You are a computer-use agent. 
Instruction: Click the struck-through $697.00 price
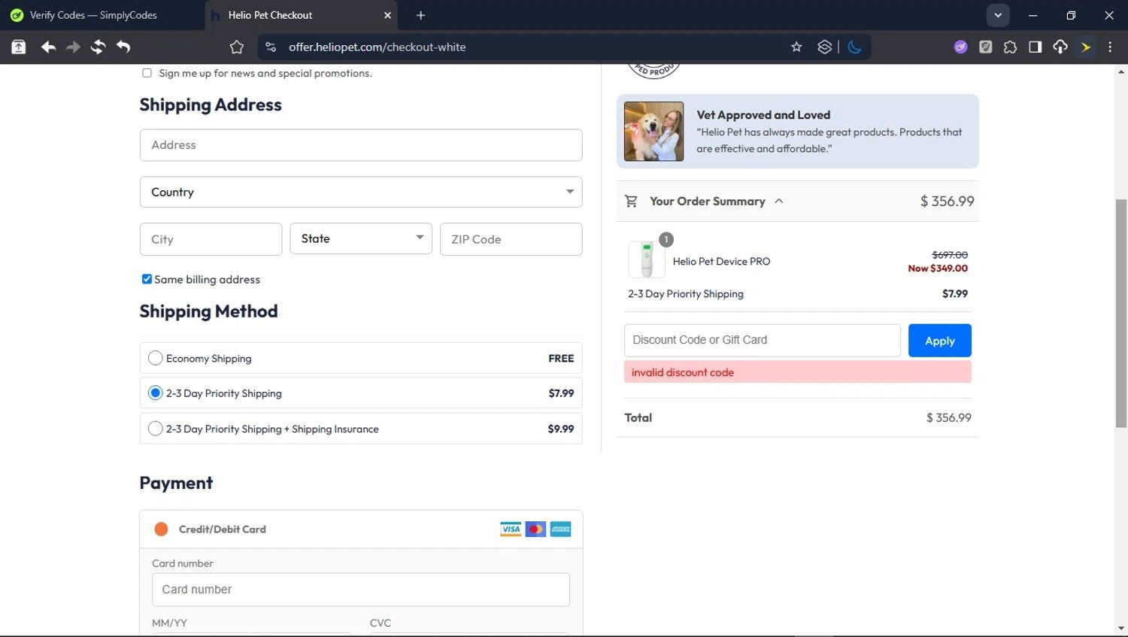[x=950, y=255]
